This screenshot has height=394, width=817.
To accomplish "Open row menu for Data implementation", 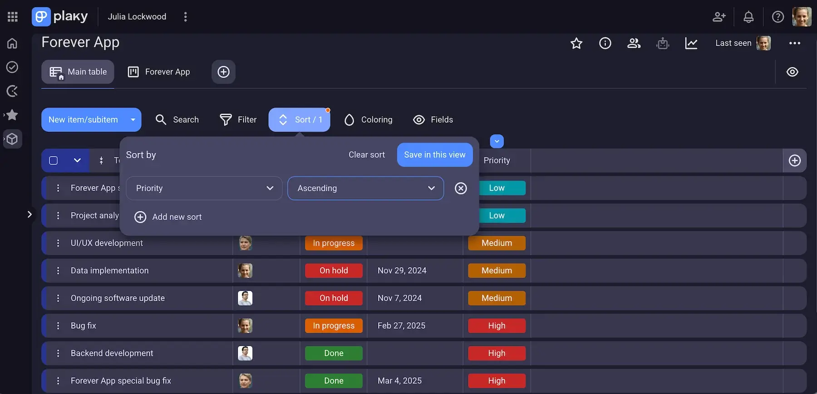I will pos(58,271).
